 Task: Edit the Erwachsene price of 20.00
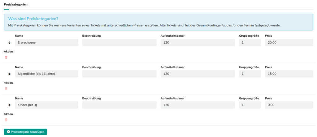click(x=289, y=42)
